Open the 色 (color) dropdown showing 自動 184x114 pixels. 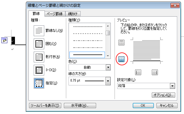coord(90,67)
